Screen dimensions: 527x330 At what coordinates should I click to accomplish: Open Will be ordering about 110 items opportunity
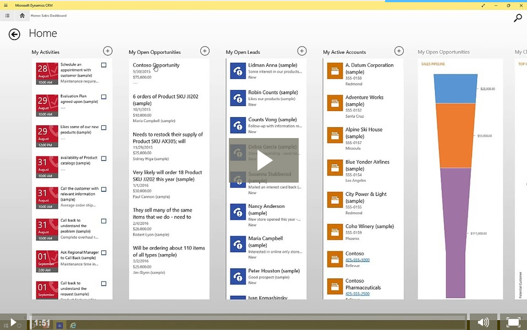pyautogui.click(x=169, y=251)
